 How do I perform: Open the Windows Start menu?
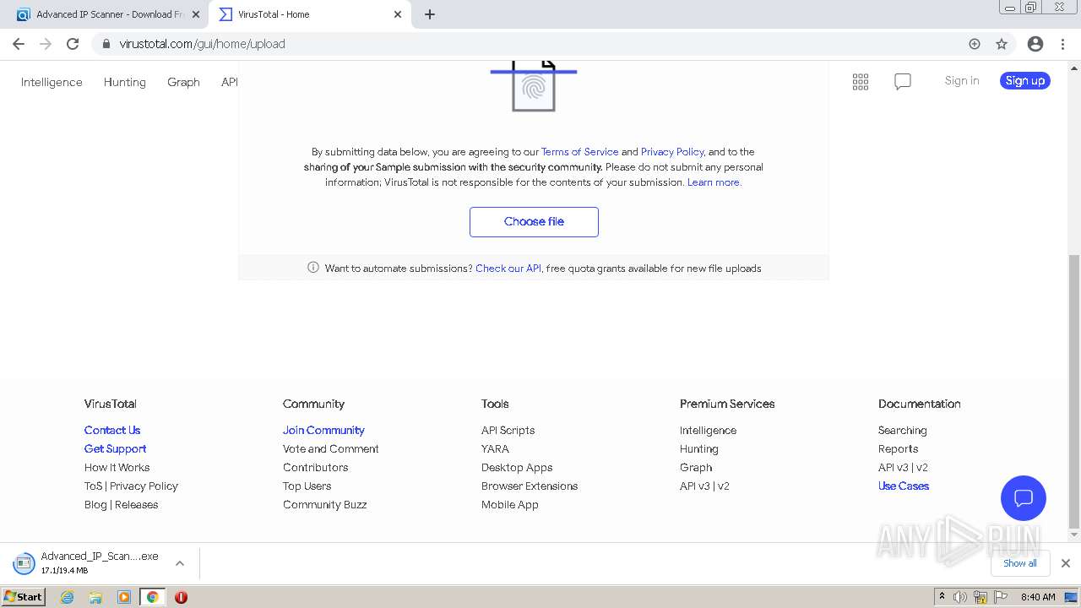(24, 597)
